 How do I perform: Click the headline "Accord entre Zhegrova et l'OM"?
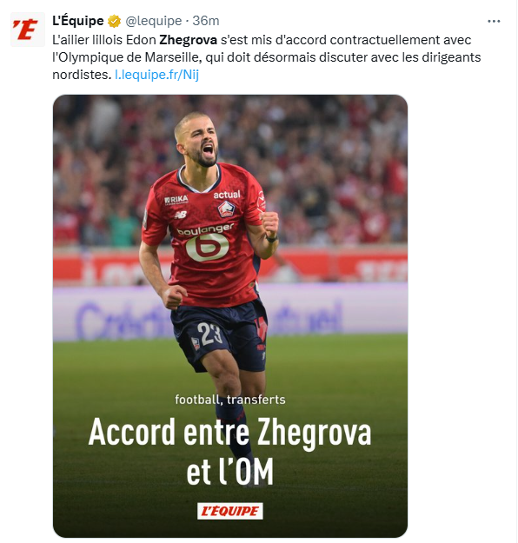(230, 451)
